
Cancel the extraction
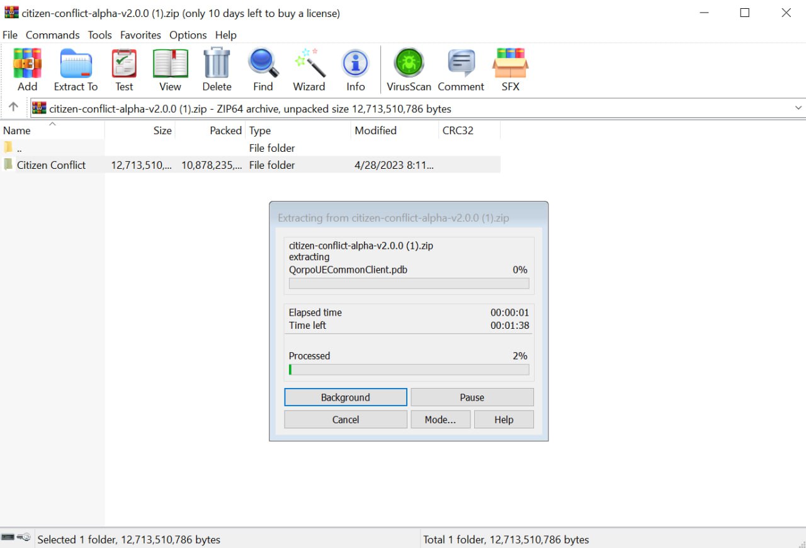pos(346,420)
